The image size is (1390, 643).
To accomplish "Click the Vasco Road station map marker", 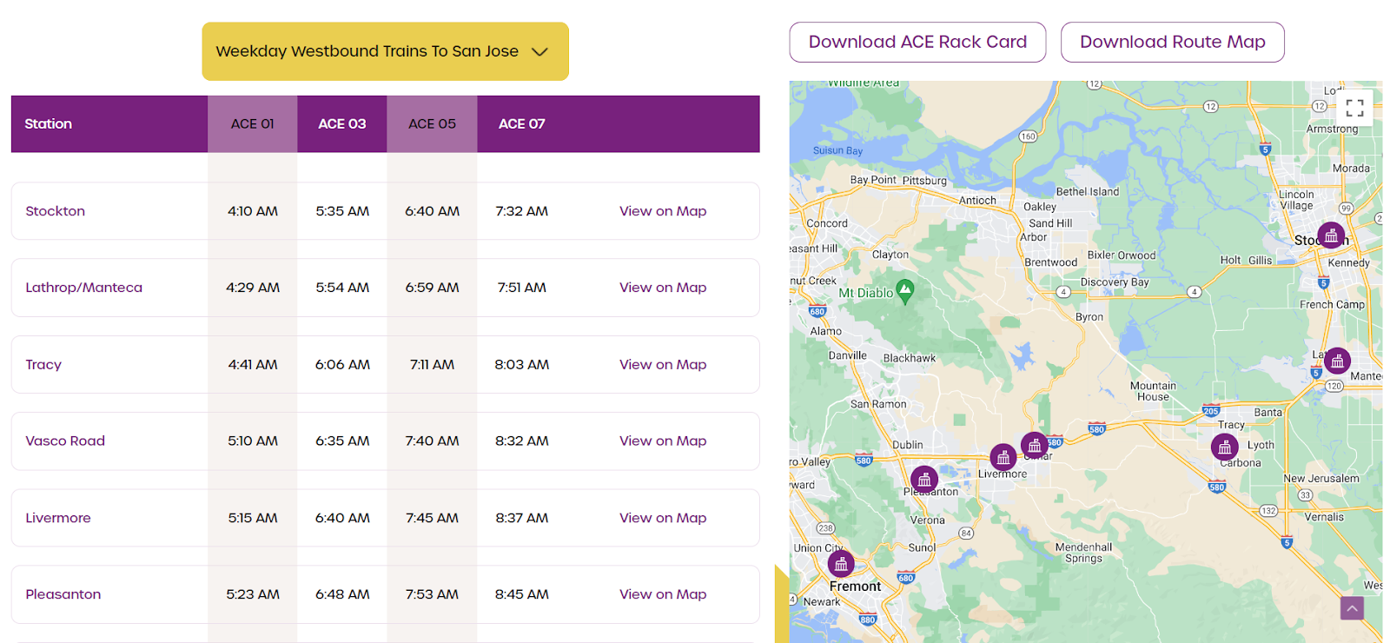I will click(x=1034, y=446).
